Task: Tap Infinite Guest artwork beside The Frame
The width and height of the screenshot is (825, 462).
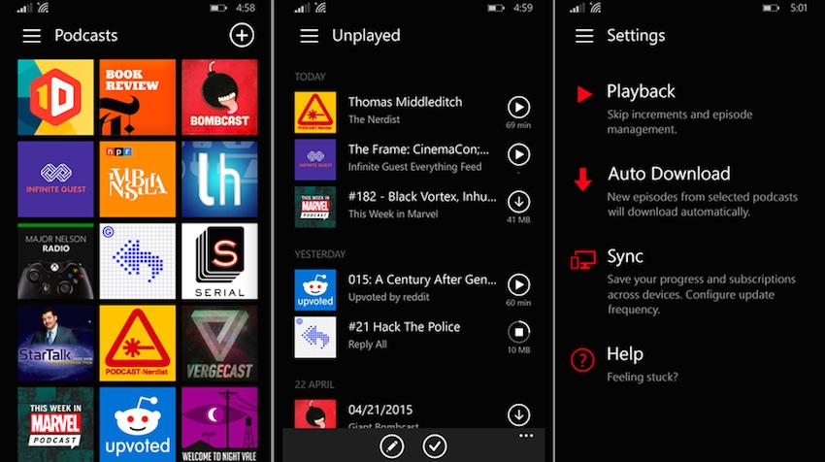Action: (x=315, y=159)
